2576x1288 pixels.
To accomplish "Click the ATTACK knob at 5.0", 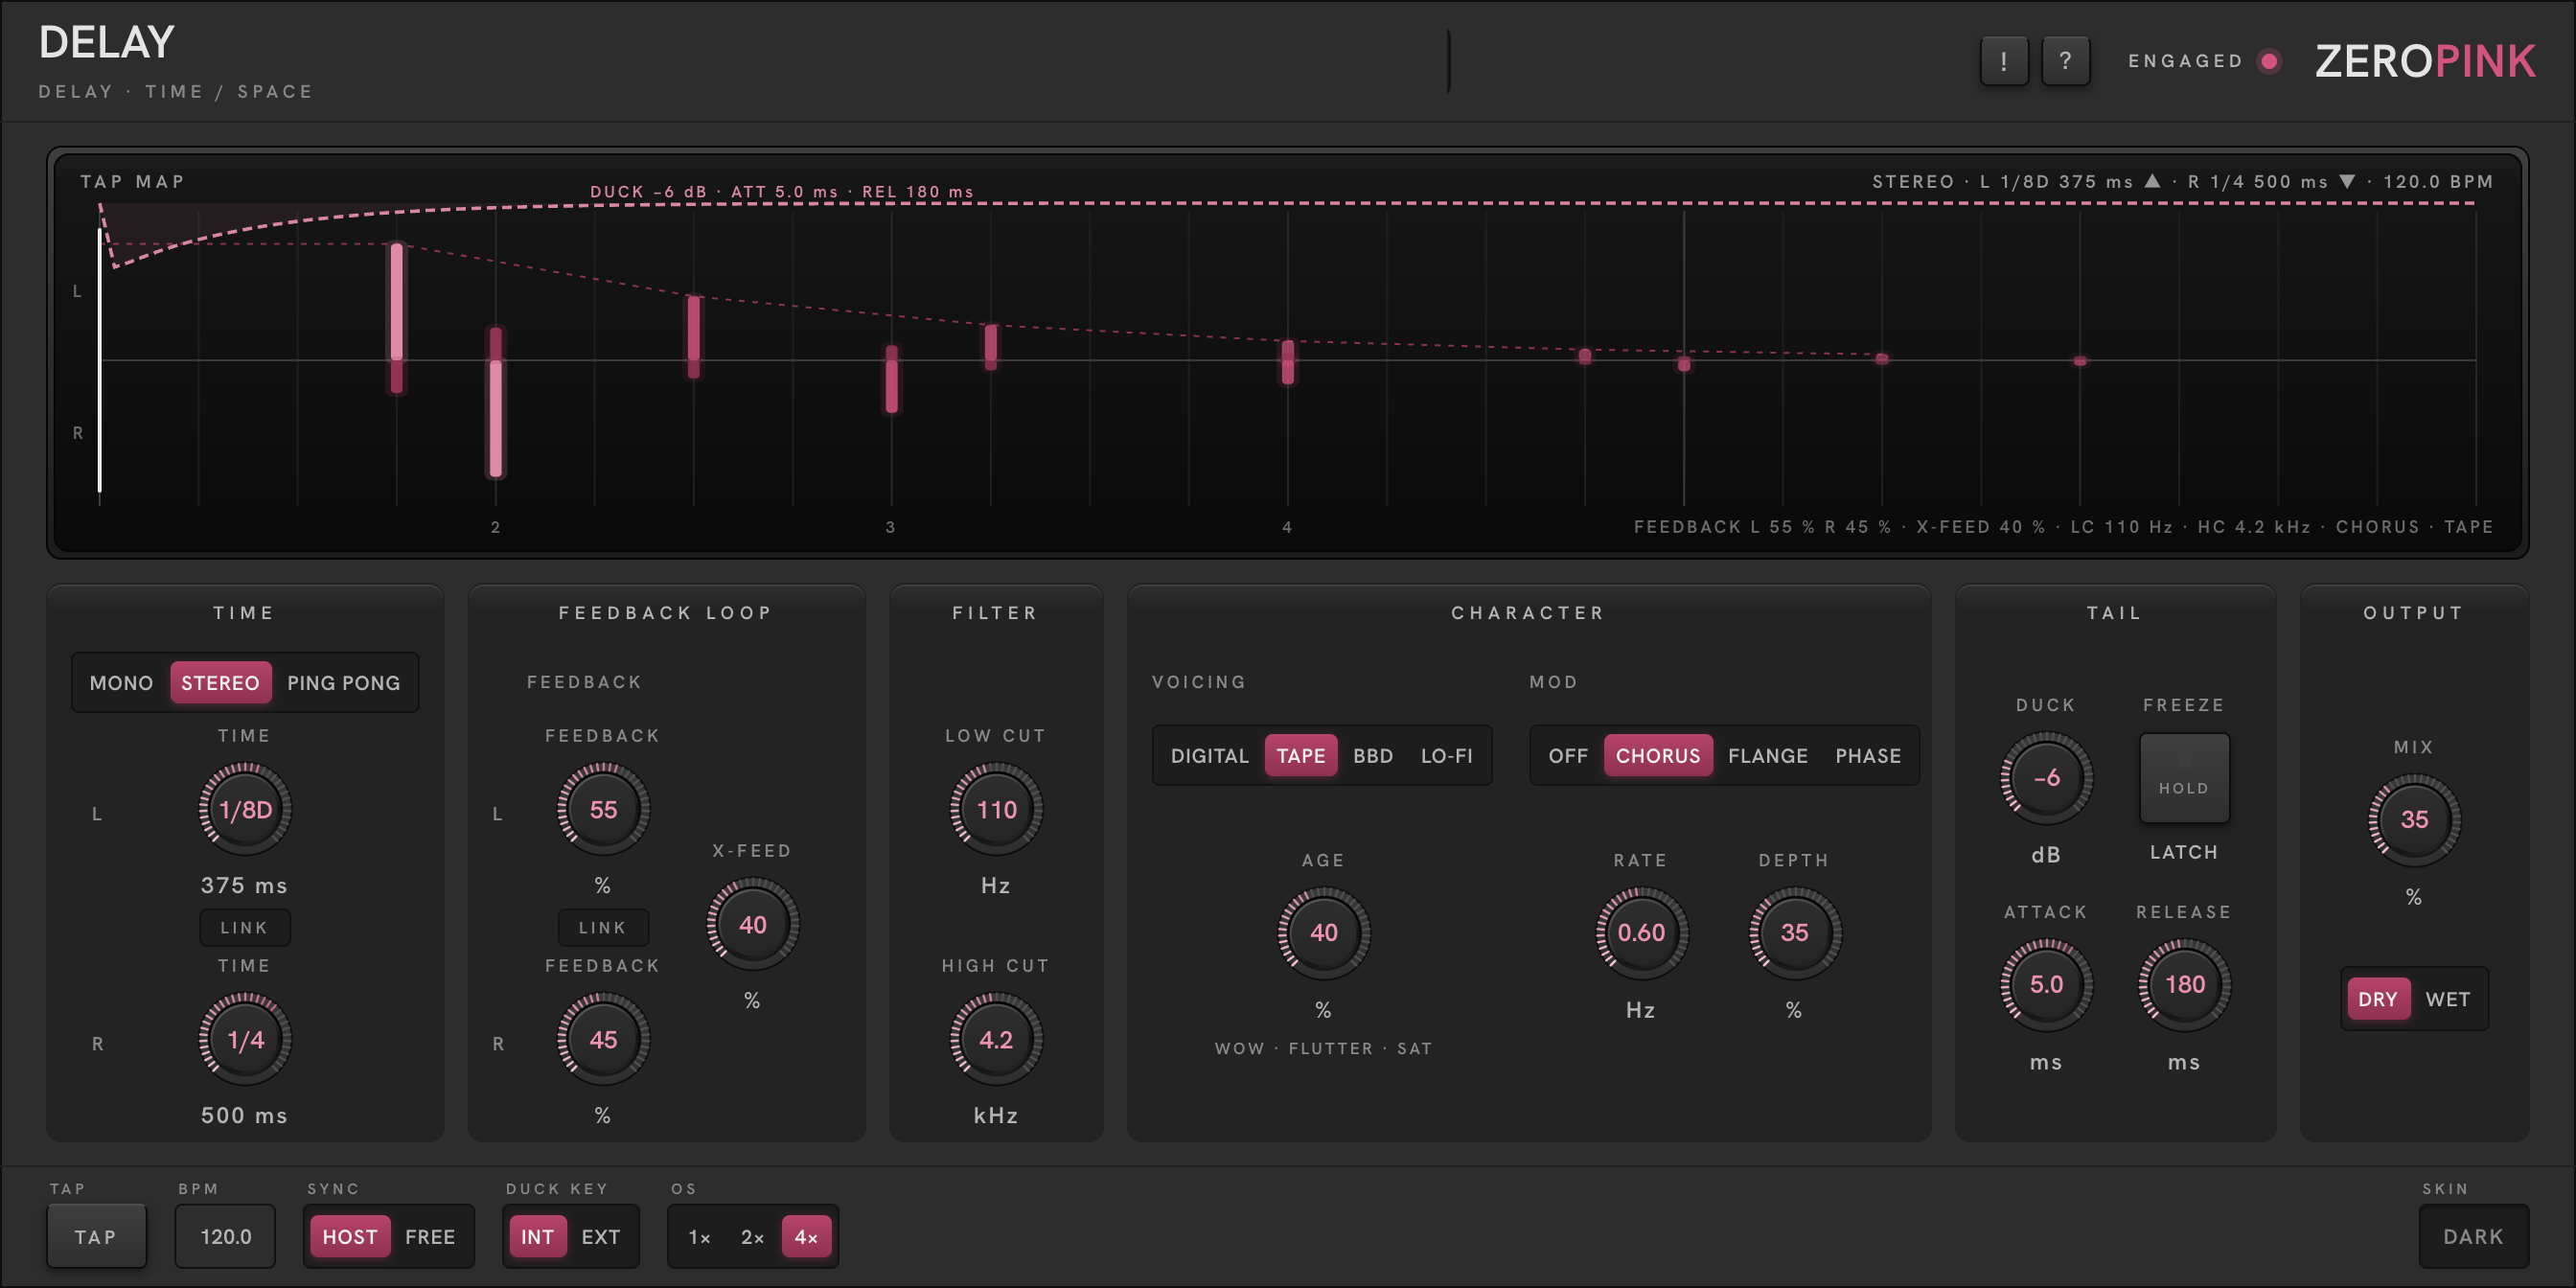I will pyautogui.click(x=2047, y=984).
